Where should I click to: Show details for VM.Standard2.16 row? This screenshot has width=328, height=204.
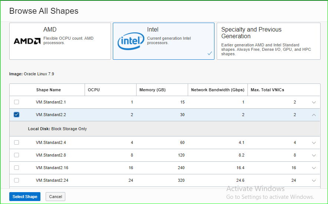point(314,168)
